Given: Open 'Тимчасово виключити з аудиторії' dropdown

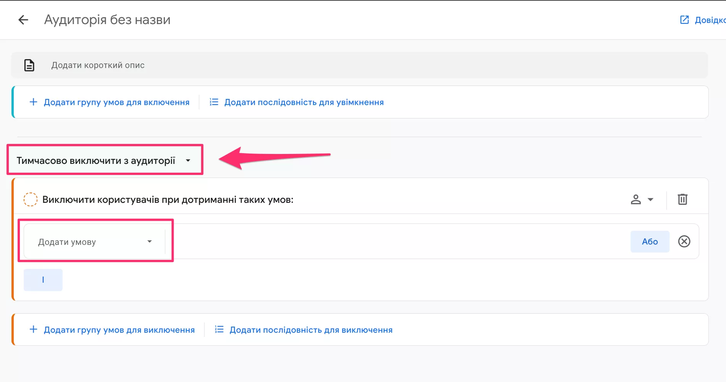Looking at the screenshot, I should (104, 160).
